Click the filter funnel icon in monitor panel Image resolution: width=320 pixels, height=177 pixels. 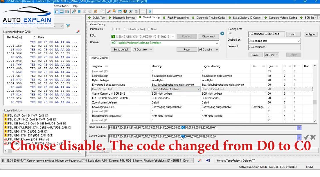[68, 26]
